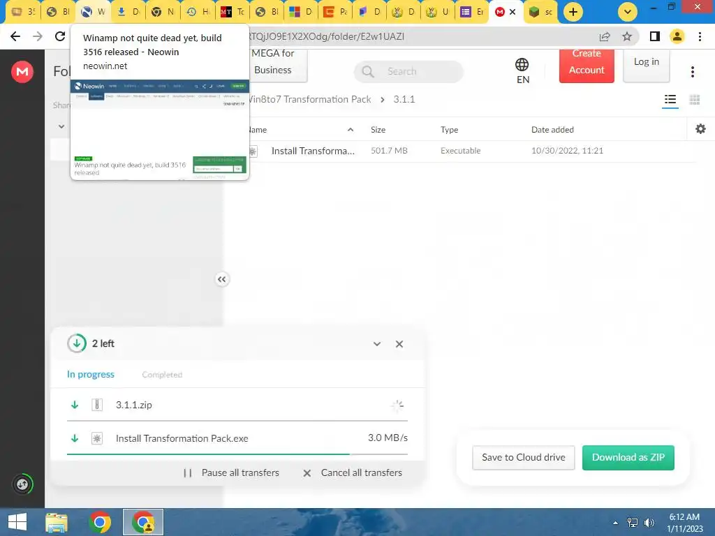Viewport: 715px width, 536px height.
Task: Cancel all transfers
Action: 353,472
